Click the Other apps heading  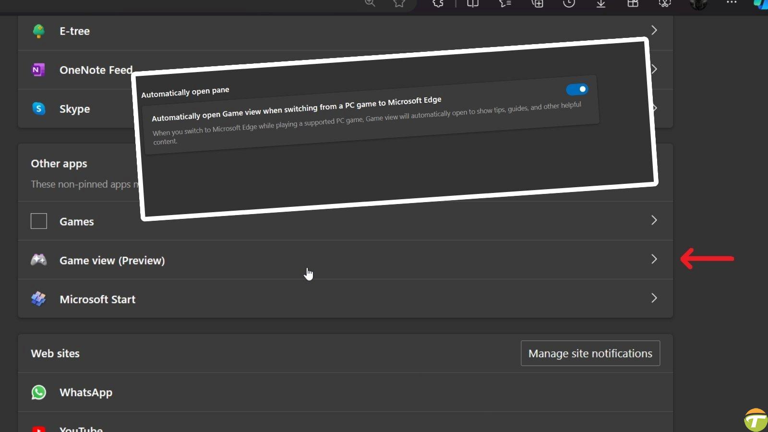[59, 164]
